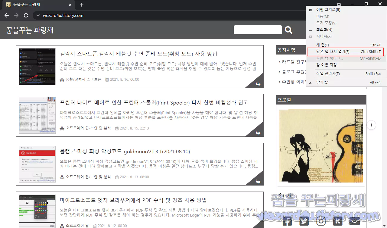Close the 꿈을꾸는 파랑새 tab
The width and height of the screenshot is (387, 228).
(x=70, y=5)
